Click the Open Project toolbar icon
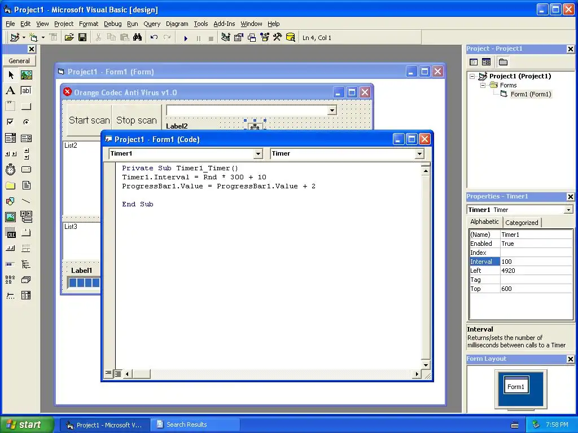 (x=69, y=38)
